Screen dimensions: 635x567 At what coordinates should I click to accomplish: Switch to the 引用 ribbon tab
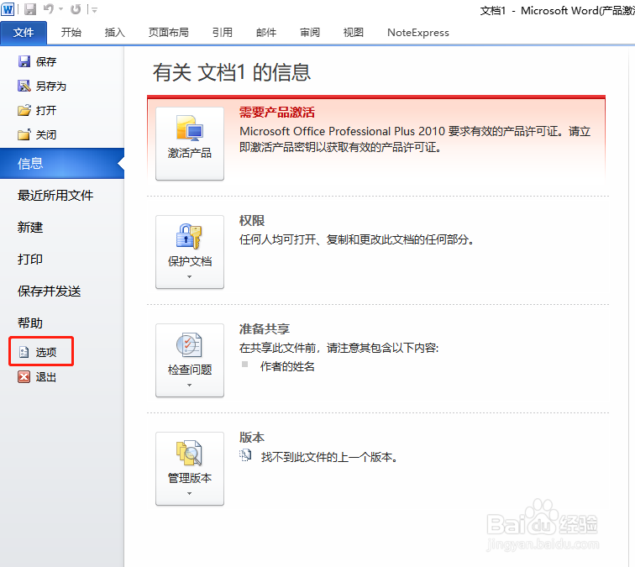click(x=223, y=33)
